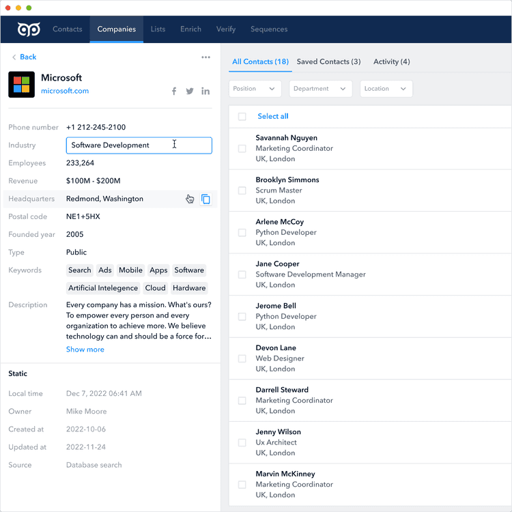
Task: Open the three-dot more options menu
Action: tap(205, 57)
